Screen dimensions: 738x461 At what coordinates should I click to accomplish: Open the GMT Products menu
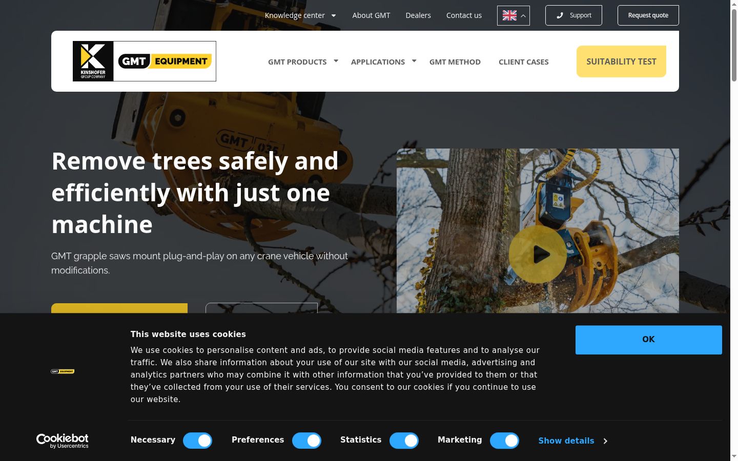(297, 62)
